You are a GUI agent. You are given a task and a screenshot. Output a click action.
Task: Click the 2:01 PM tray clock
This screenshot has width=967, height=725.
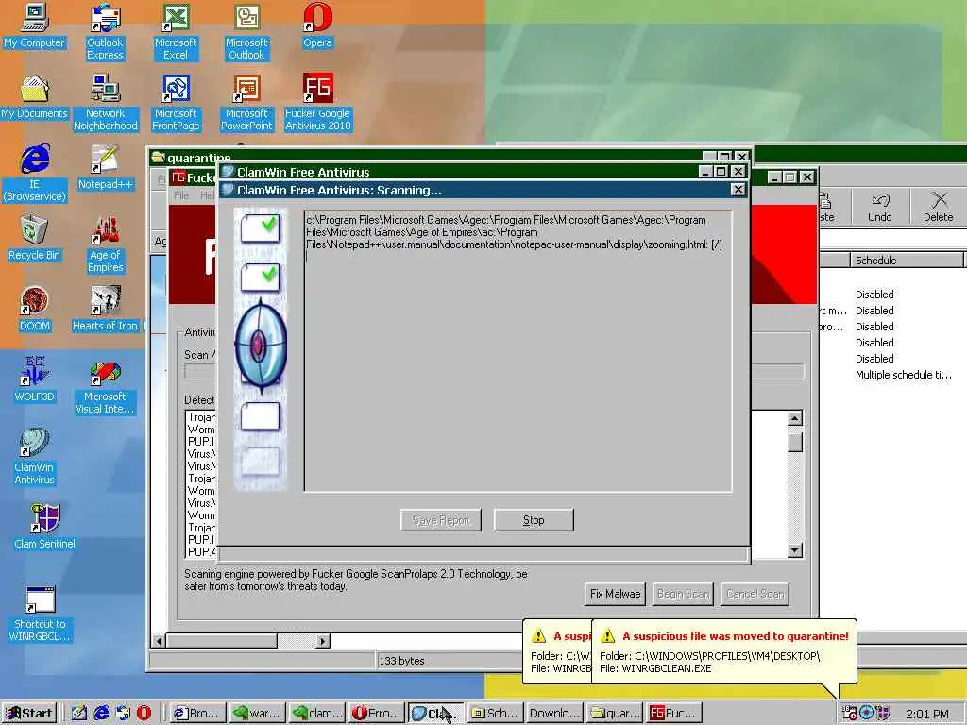(927, 714)
